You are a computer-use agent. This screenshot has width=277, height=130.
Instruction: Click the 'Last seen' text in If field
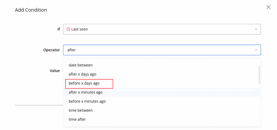point(80,29)
